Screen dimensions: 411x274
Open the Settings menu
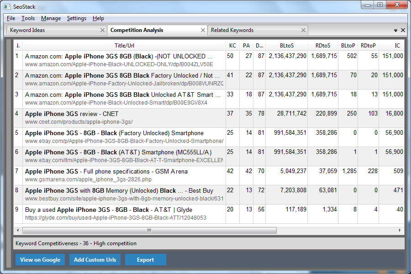pos(77,18)
